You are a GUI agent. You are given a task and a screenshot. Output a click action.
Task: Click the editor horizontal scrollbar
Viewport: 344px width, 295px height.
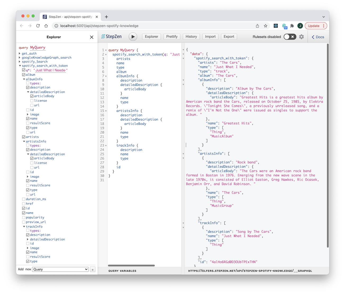pos(131,265)
